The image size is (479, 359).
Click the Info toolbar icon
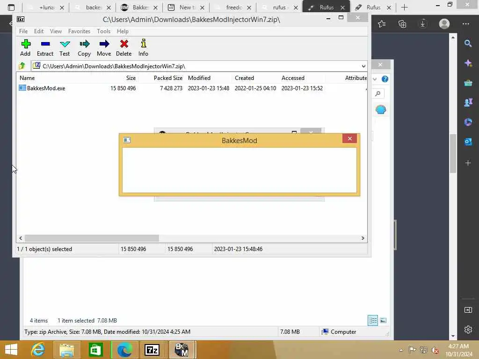143,48
